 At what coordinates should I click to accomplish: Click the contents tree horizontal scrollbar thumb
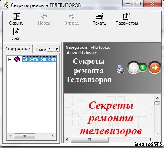tap(25, 136)
